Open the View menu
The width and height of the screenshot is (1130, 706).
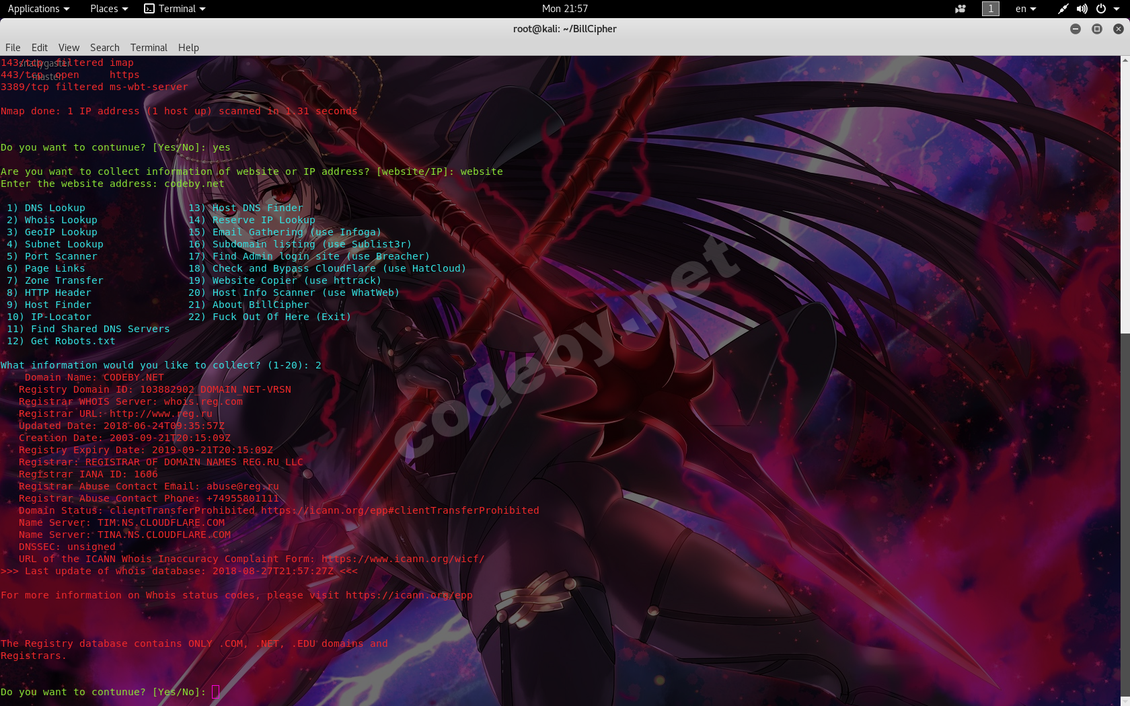(69, 48)
